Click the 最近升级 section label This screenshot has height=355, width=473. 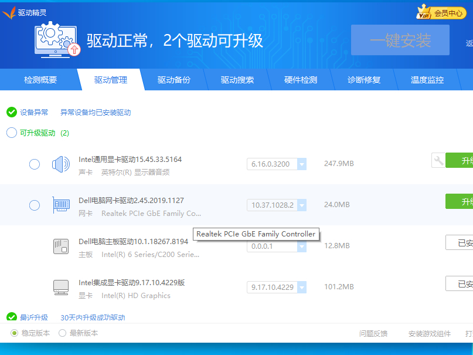(x=34, y=317)
